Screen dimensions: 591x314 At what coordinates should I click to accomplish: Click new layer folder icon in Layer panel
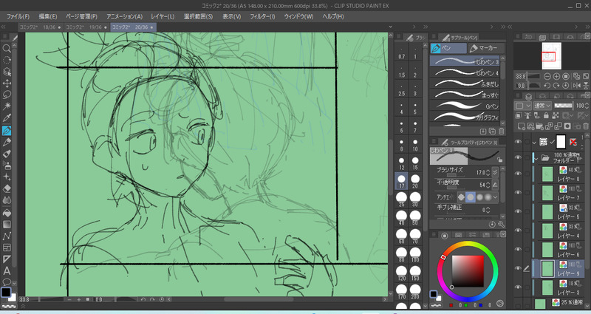pos(540,126)
